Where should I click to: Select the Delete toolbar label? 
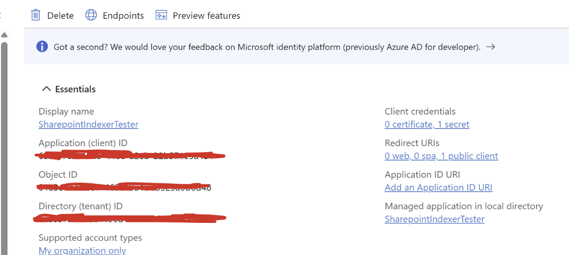[60, 15]
